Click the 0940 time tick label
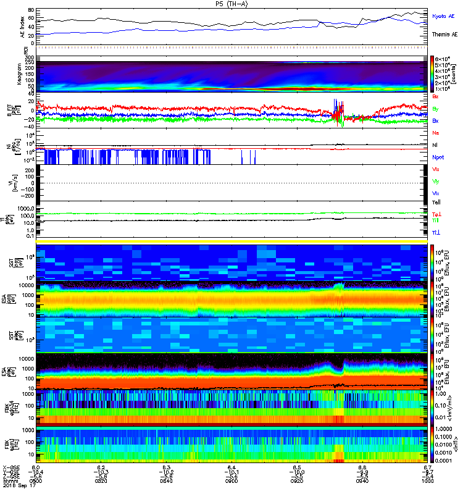 362,481
